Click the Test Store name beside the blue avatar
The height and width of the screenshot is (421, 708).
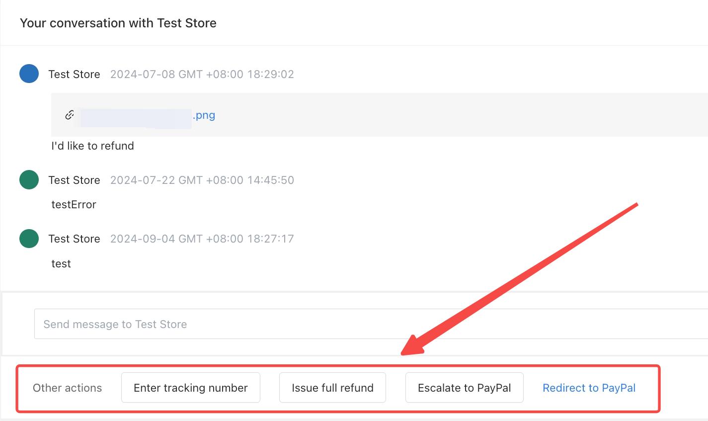click(x=75, y=74)
